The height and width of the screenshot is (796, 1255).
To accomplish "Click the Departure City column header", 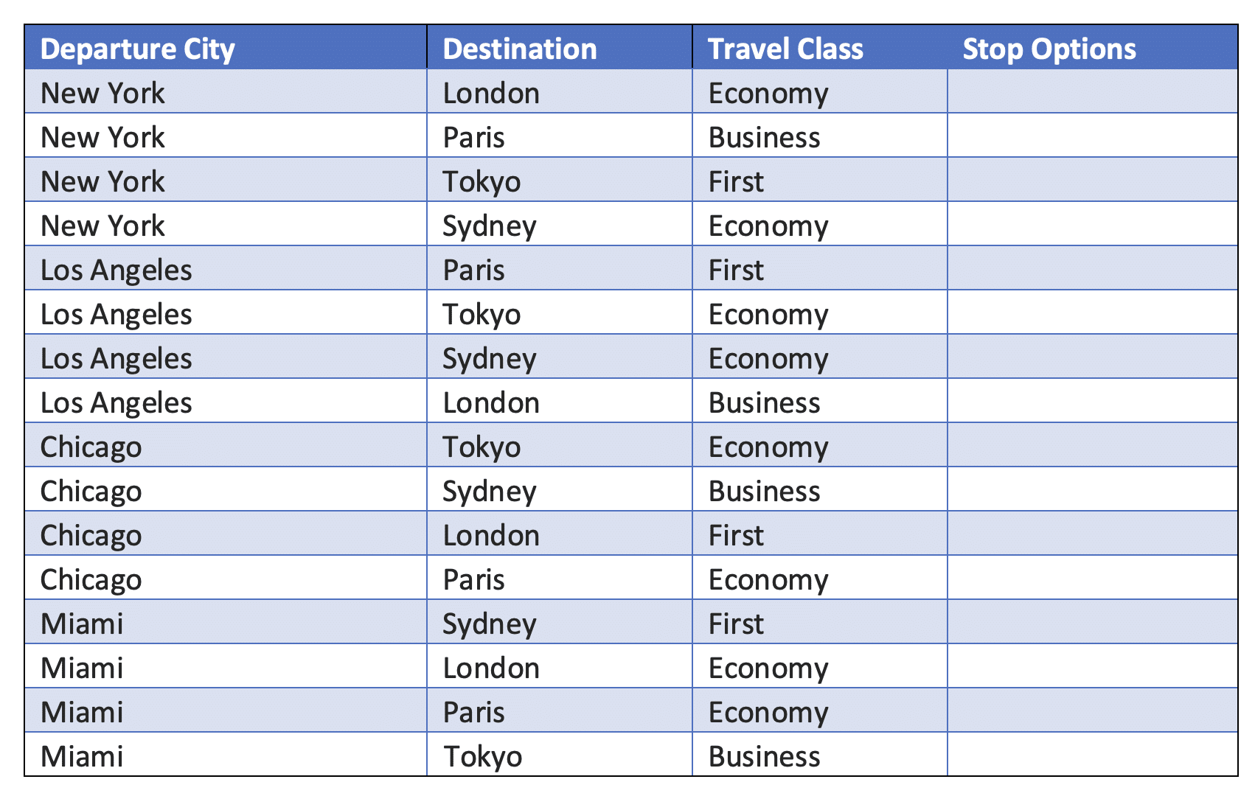I will [x=137, y=49].
